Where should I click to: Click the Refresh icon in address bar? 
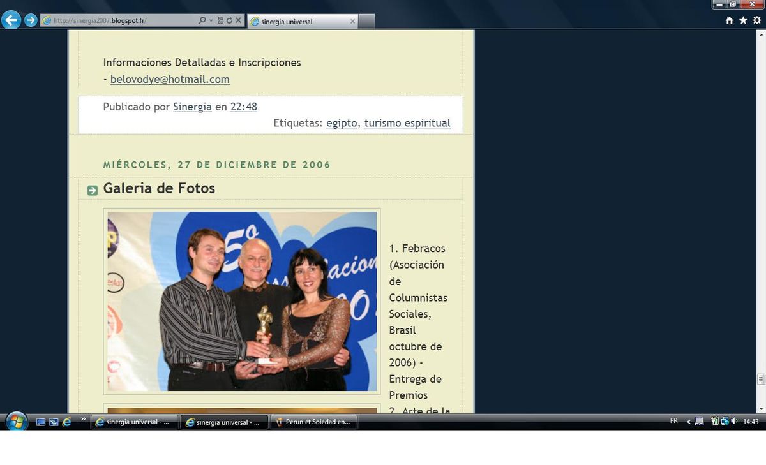[229, 20]
